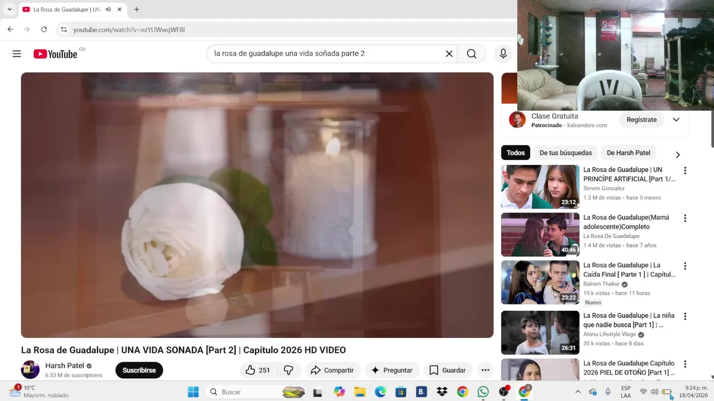The image size is (714, 401).
Task: Select the La Rosa de Guadalupe tab
Action: pyautogui.click(x=73, y=9)
